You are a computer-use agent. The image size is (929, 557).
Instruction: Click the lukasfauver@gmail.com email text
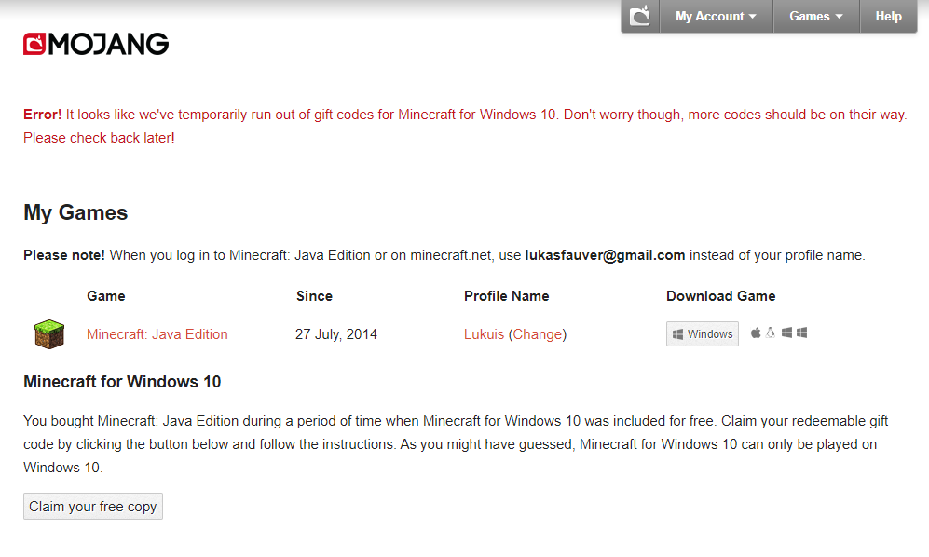coord(605,254)
